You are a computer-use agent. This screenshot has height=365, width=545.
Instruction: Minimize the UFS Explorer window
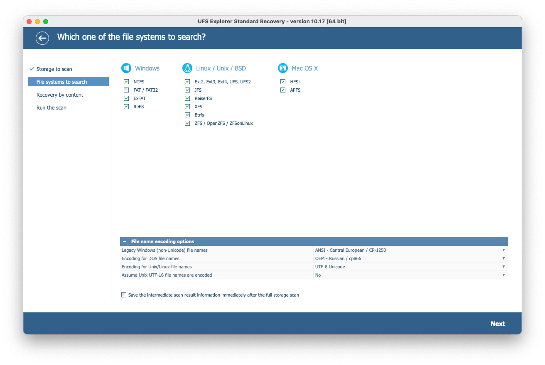pyautogui.click(x=37, y=22)
